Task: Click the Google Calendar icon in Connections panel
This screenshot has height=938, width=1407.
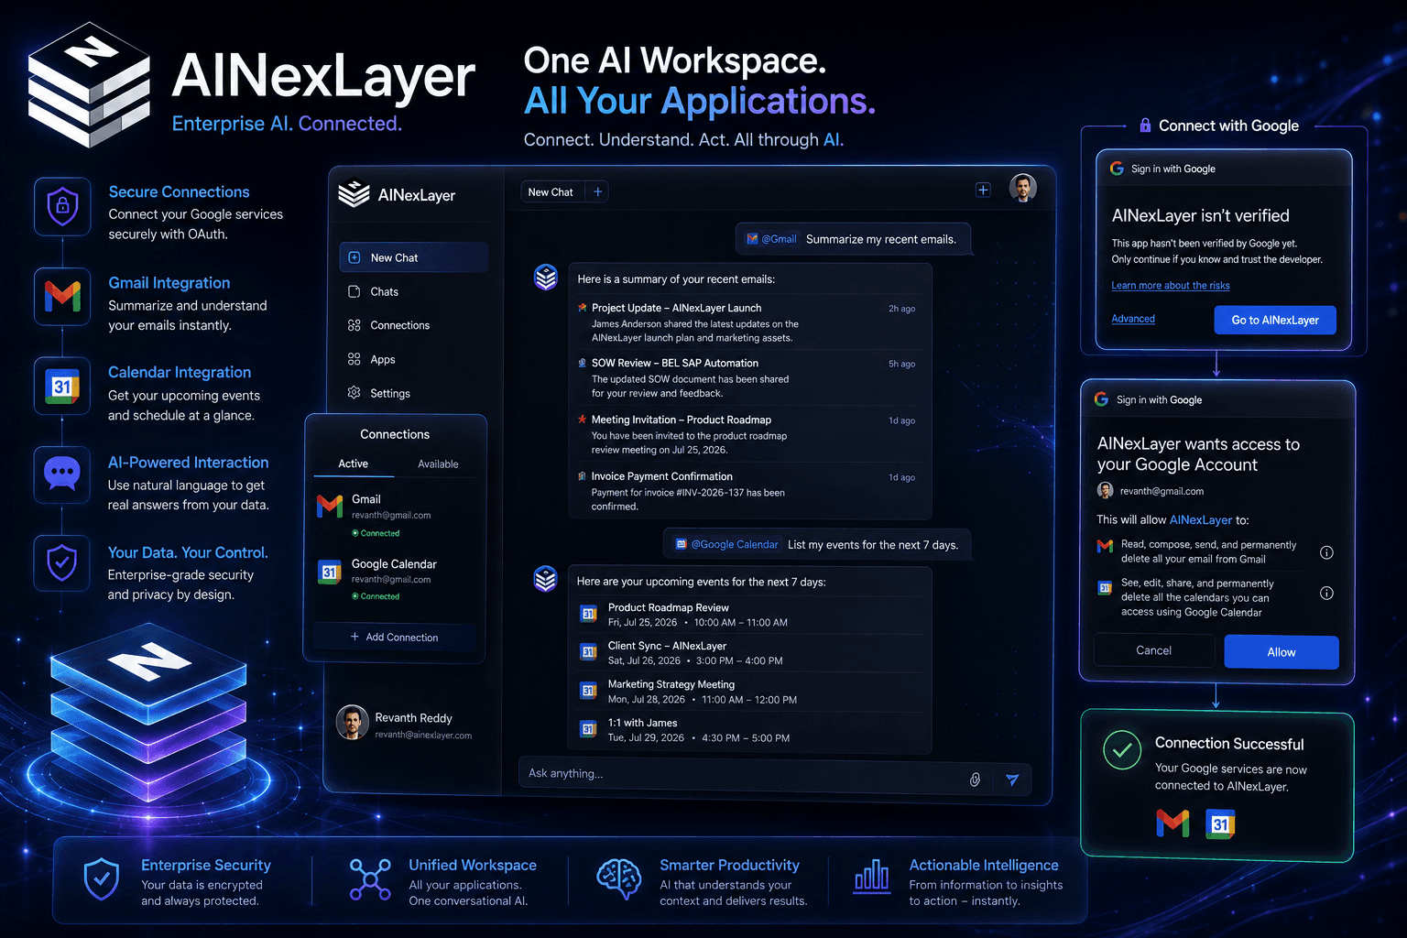Action: [x=330, y=573]
